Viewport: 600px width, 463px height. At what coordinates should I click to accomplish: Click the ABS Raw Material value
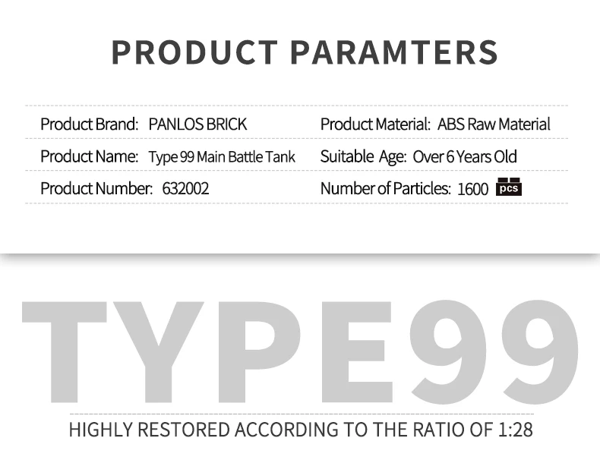pos(494,124)
